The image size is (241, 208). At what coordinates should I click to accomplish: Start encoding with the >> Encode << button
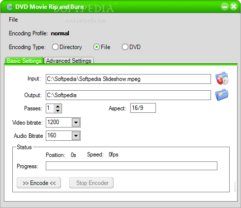pos(39,183)
